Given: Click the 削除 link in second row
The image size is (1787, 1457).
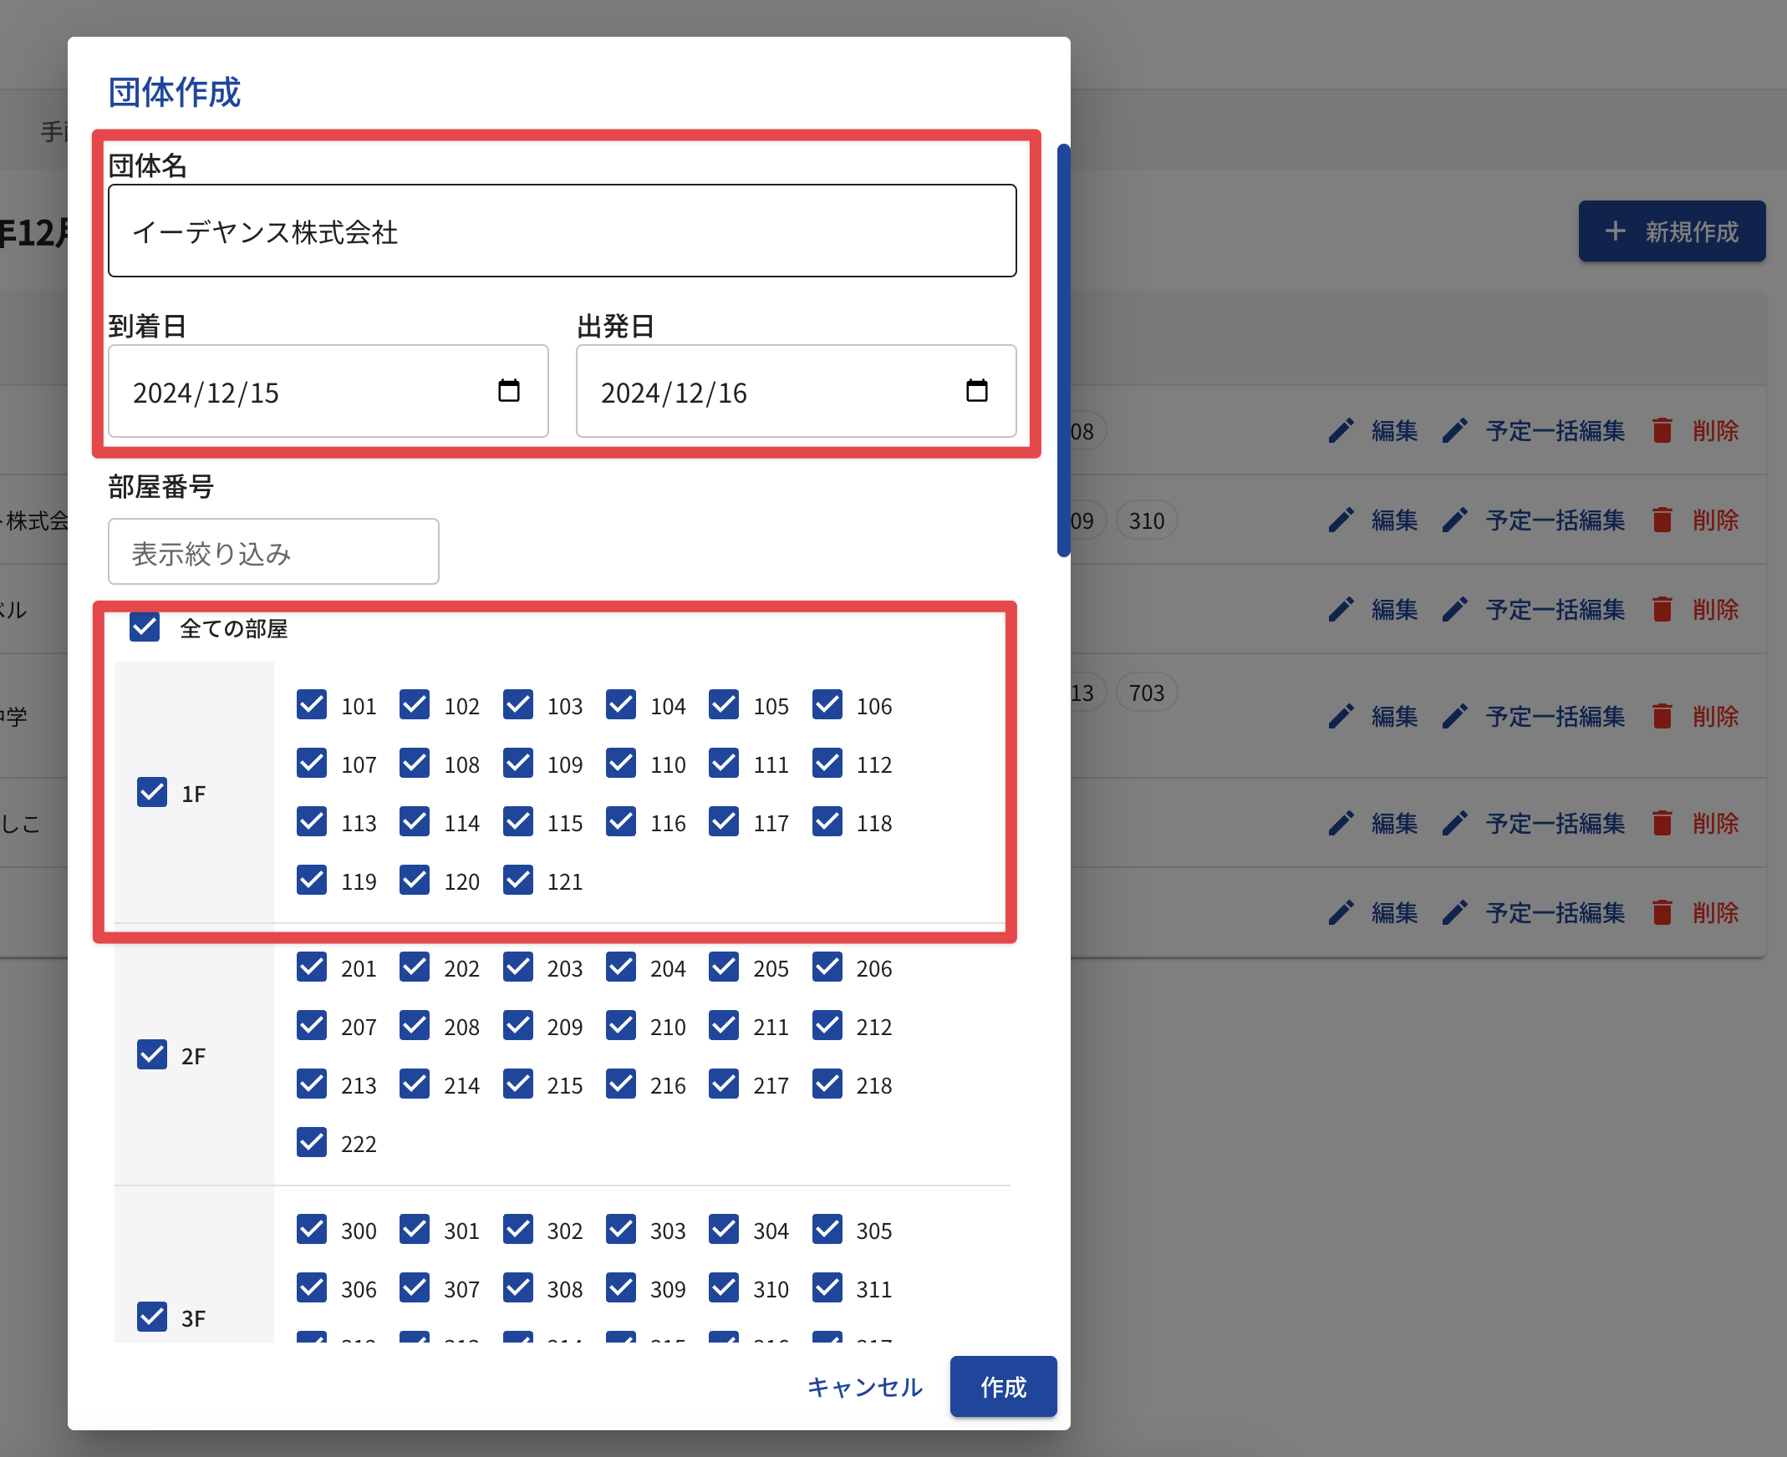Looking at the screenshot, I should [x=1715, y=520].
